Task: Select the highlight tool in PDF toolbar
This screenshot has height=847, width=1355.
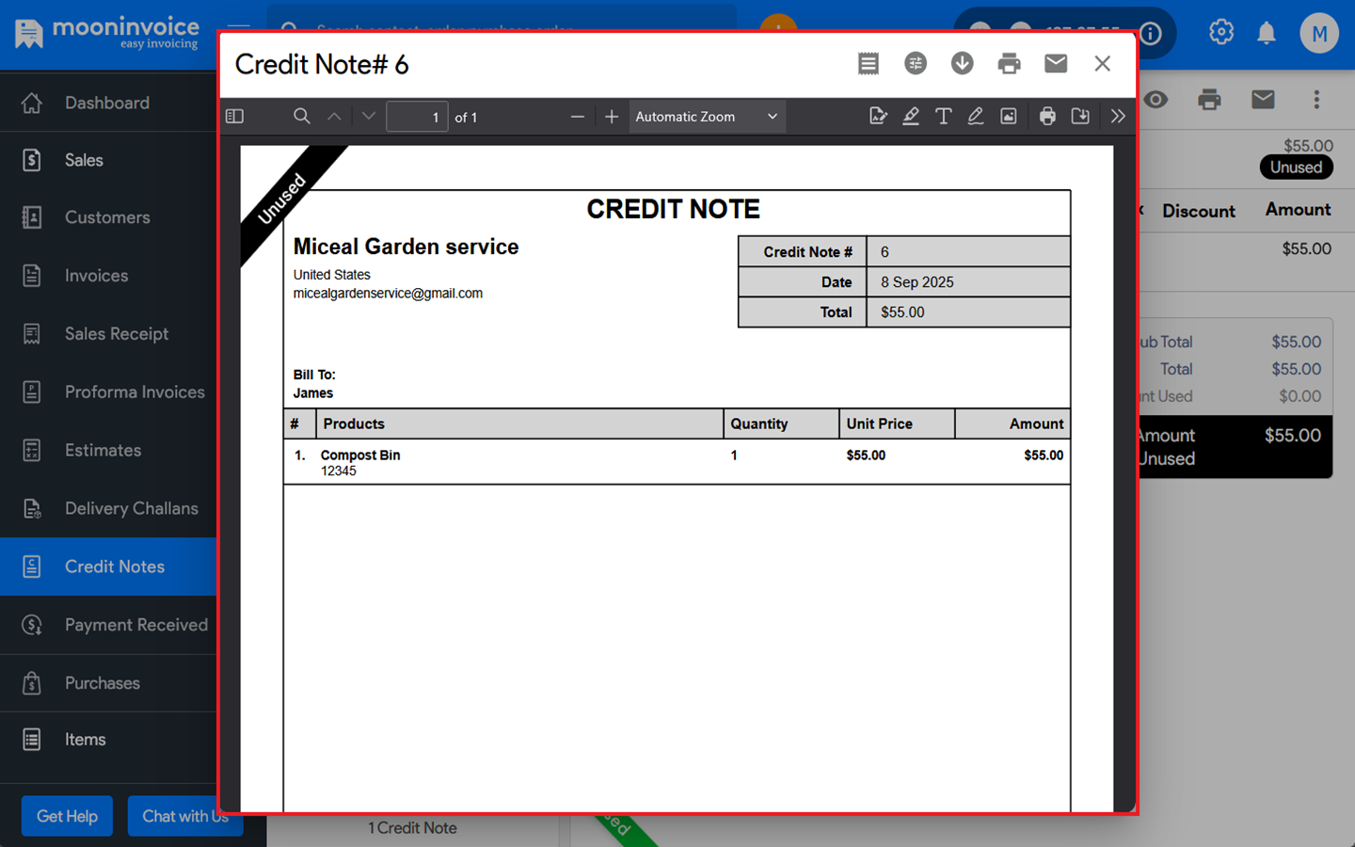Action: point(911,117)
